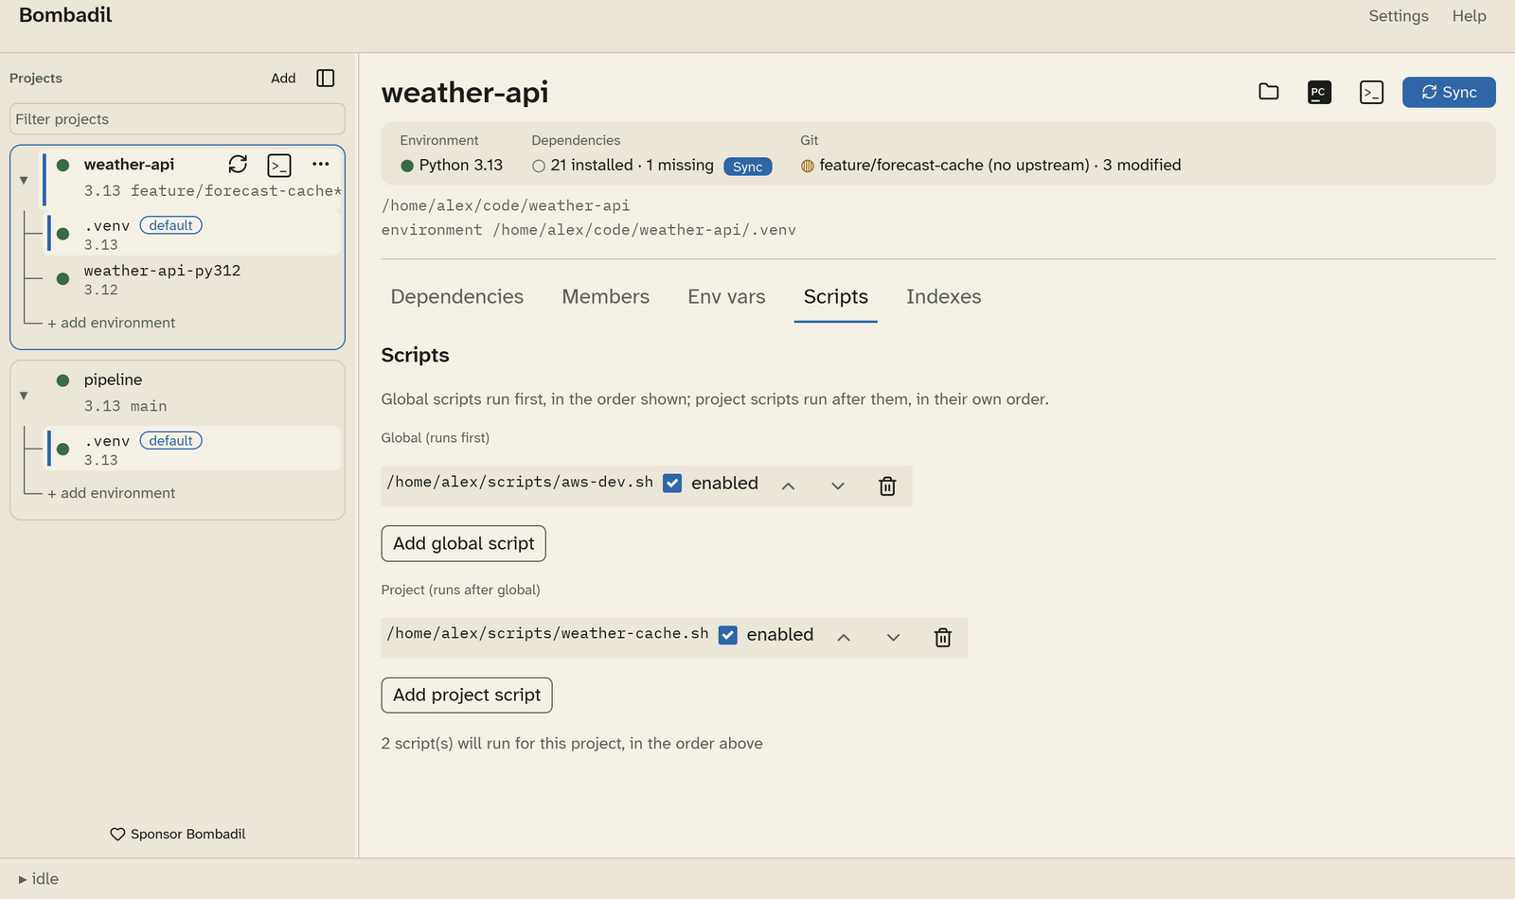Toggle the sidebar panel icon next to Add
1515x899 pixels.
[x=326, y=78]
